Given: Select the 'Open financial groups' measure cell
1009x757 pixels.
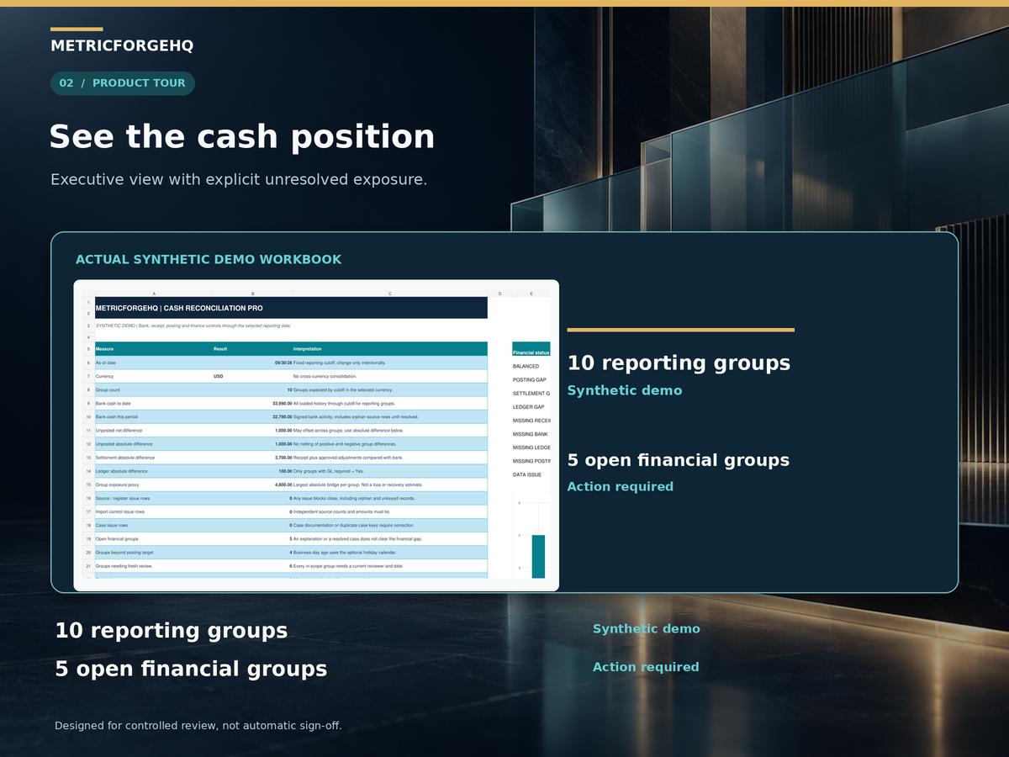Looking at the screenshot, I should coord(153,538).
